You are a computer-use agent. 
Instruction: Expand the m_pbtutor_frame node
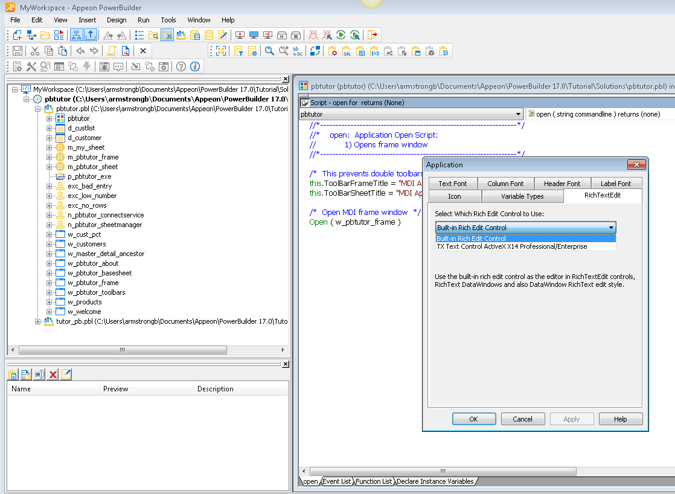point(49,157)
